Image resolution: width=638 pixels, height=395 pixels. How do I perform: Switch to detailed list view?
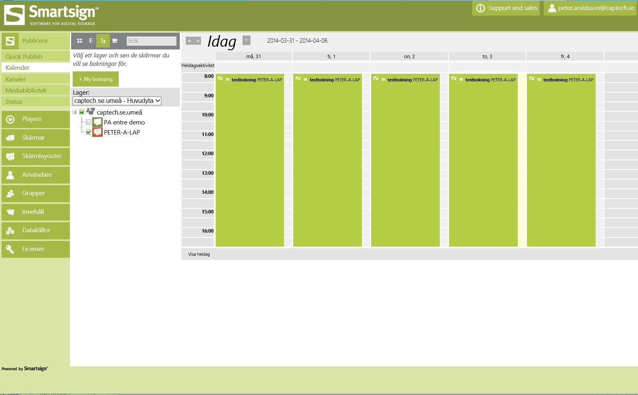click(x=91, y=41)
